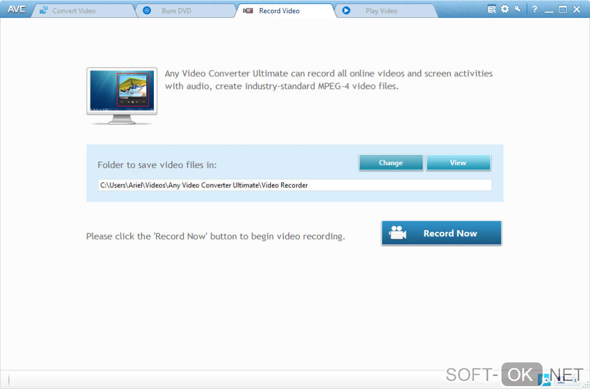Click the View folder button

(458, 163)
